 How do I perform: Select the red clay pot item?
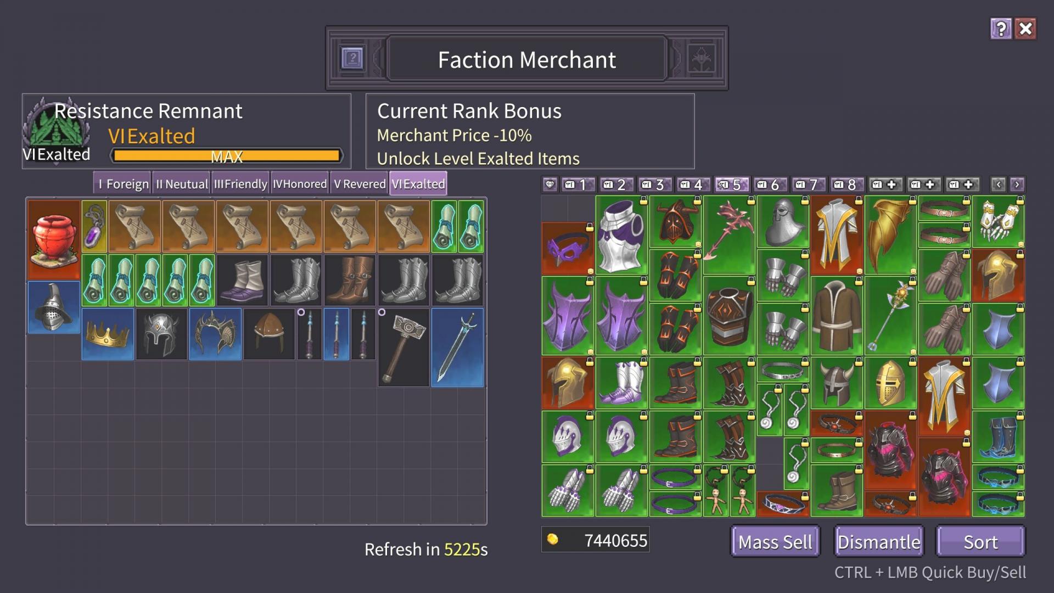coord(54,239)
